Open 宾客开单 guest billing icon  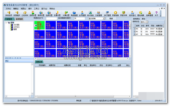[x=123, y=14]
